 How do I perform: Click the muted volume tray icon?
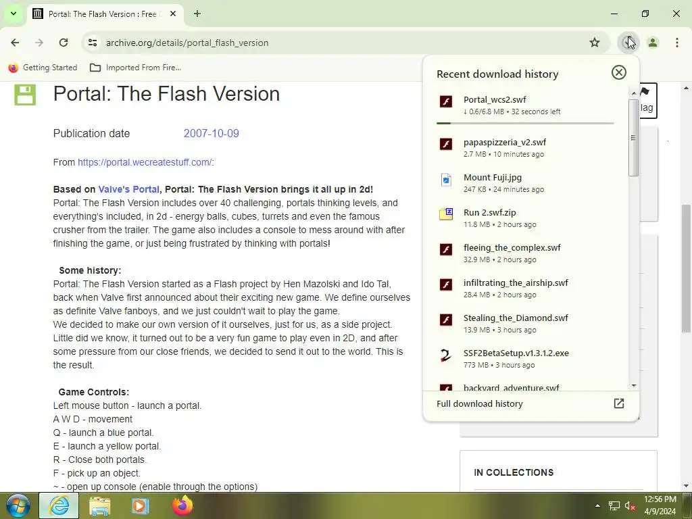point(630,505)
